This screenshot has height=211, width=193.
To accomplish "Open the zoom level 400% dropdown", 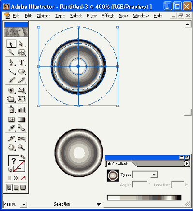I will (x=24, y=205).
